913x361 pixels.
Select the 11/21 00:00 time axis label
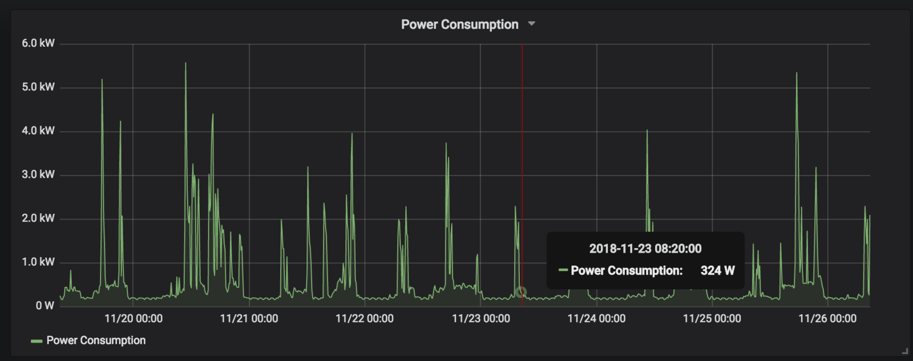pyautogui.click(x=249, y=319)
